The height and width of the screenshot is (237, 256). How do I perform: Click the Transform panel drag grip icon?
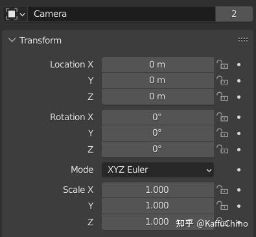point(243,40)
